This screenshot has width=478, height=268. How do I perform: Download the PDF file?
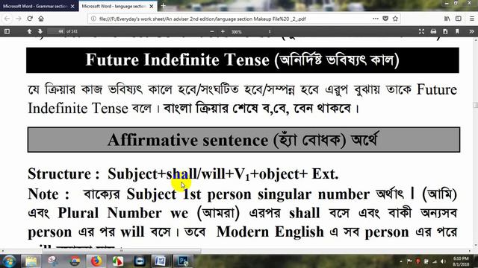[445, 31]
